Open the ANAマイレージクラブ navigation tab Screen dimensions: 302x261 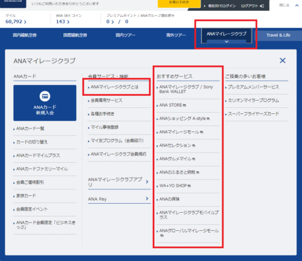226,36
